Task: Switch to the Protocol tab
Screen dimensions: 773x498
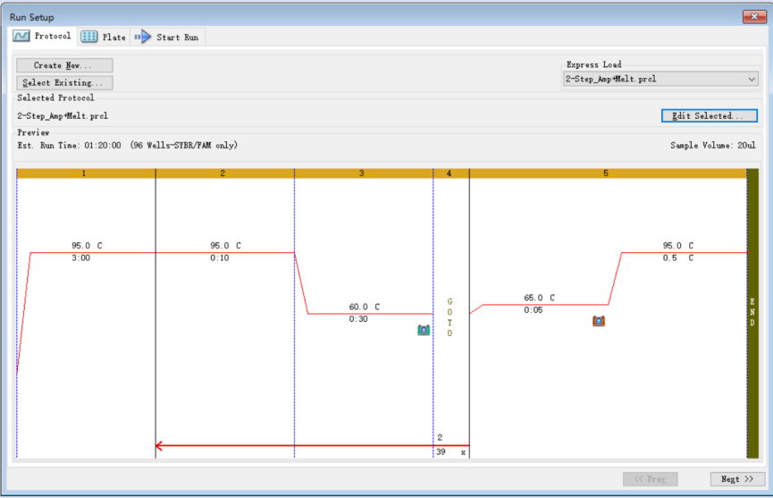Action: 43,36
